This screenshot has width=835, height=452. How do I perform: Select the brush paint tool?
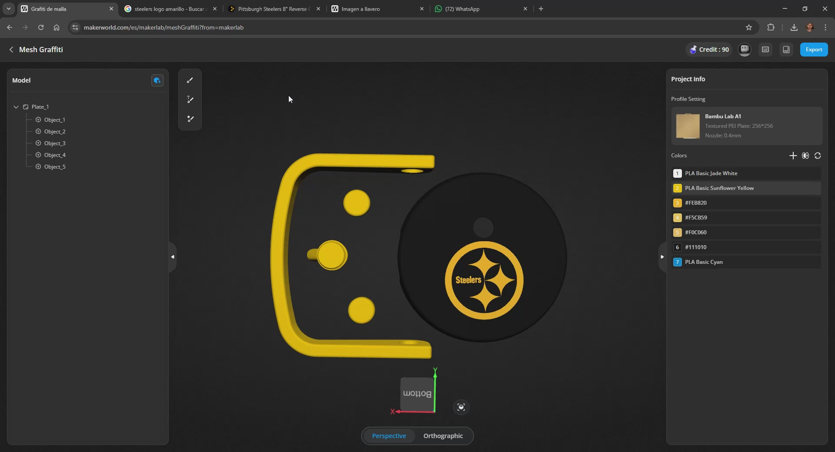[190, 80]
